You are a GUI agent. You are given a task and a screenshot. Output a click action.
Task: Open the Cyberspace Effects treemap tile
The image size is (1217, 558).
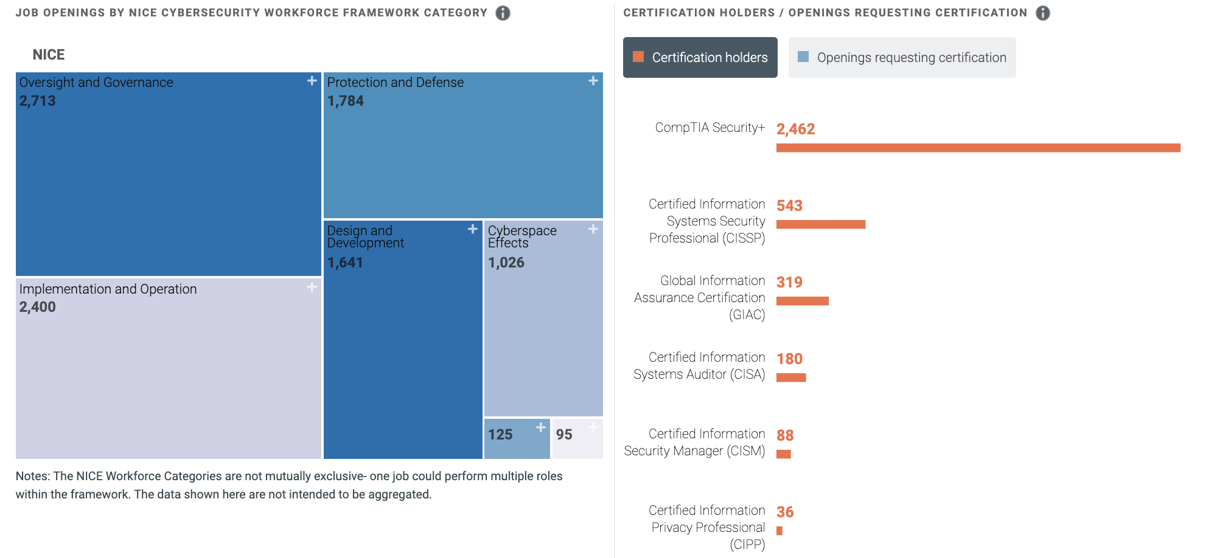pyautogui.click(x=543, y=334)
